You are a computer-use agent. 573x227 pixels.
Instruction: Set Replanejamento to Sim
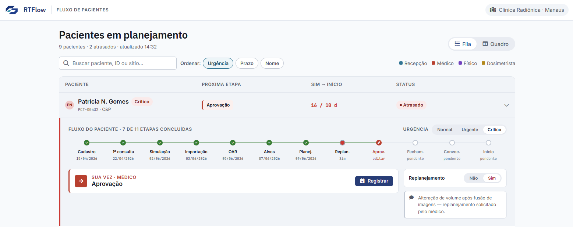[x=492, y=178]
